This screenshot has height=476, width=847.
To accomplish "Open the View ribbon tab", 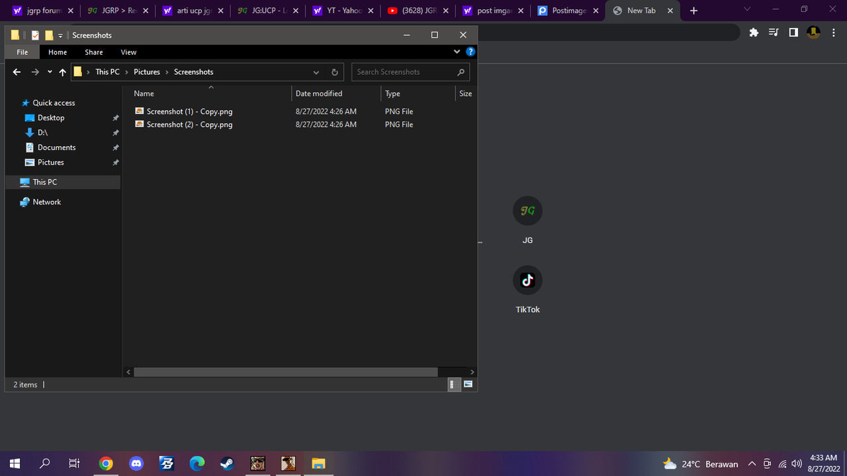I will [128, 52].
